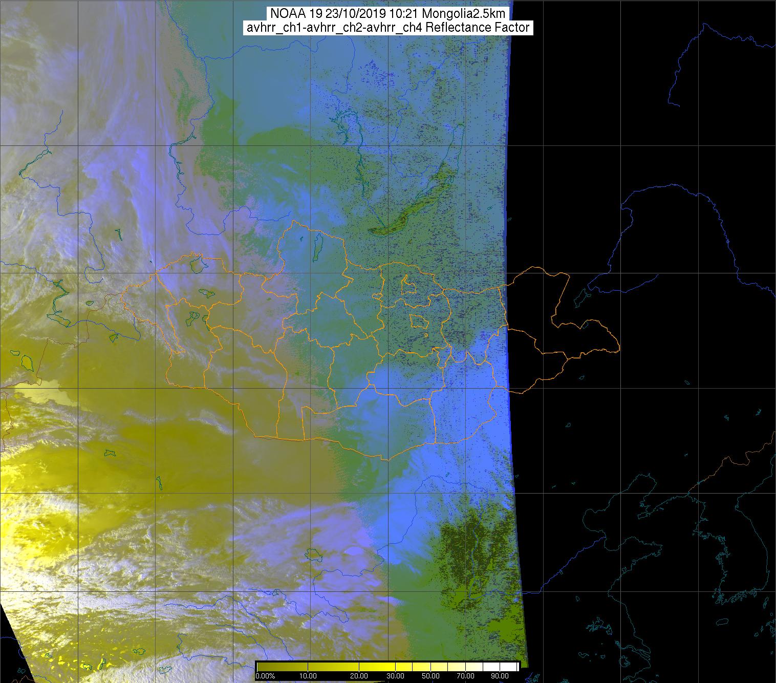Click the '50.00' color scale label
Viewport: 776px width, 683px height.
(x=430, y=676)
